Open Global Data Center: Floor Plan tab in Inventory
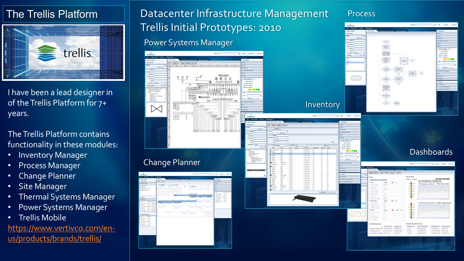The height and width of the screenshot is (261, 464). click(292, 122)
